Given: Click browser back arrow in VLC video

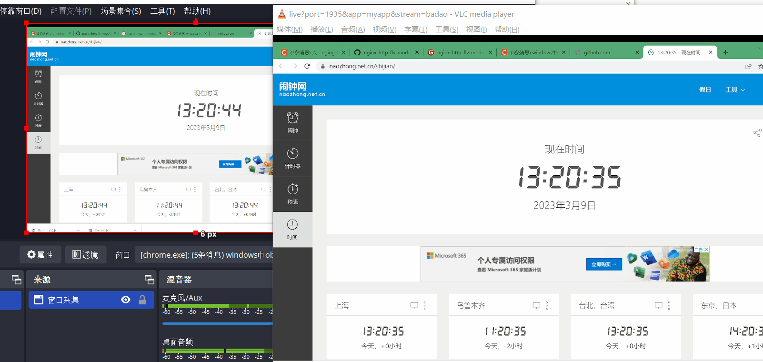Looking at the screenshot, I should pos(281,66).
